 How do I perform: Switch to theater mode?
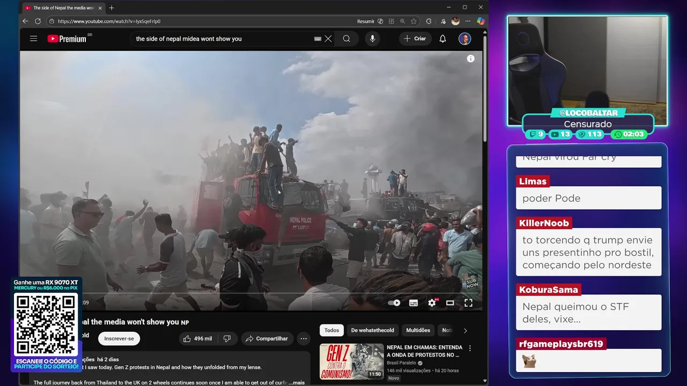pos(450,303)
